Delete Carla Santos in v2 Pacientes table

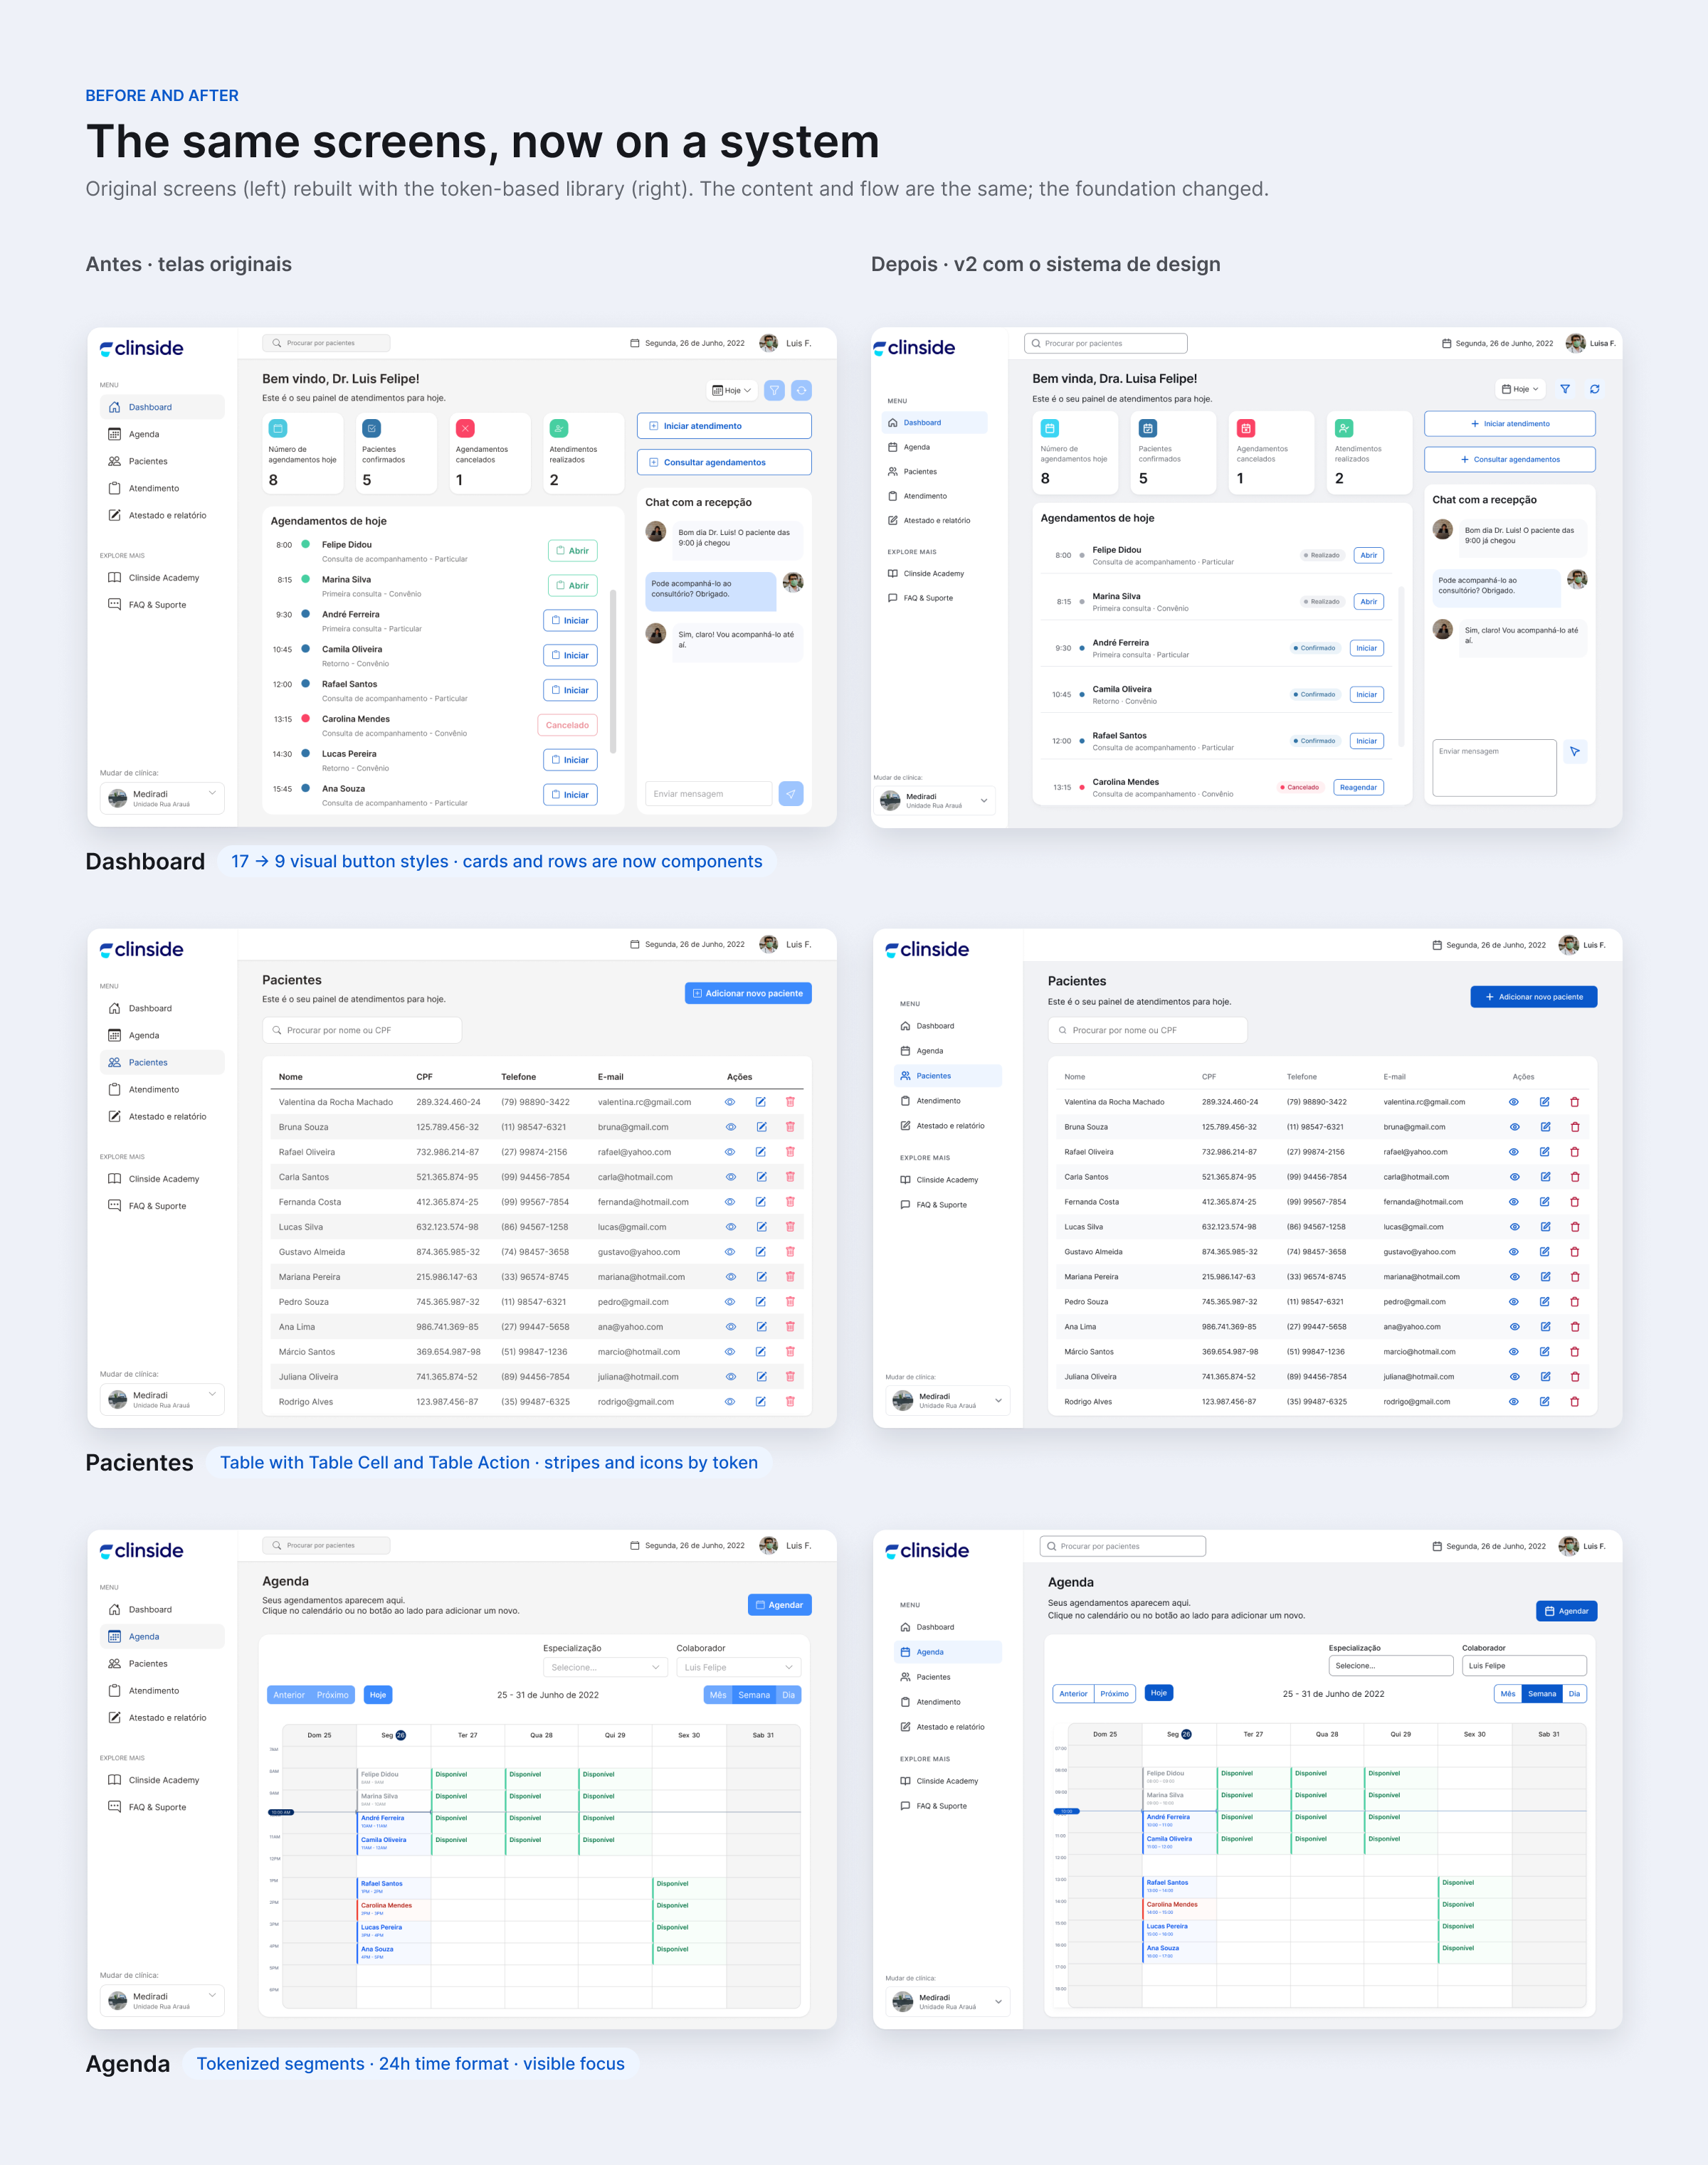[1575, 1177]
